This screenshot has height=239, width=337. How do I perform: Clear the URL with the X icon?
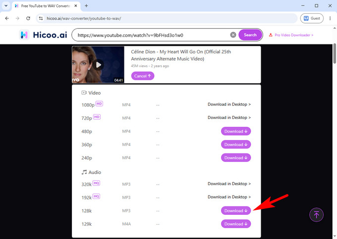point(233,35)
